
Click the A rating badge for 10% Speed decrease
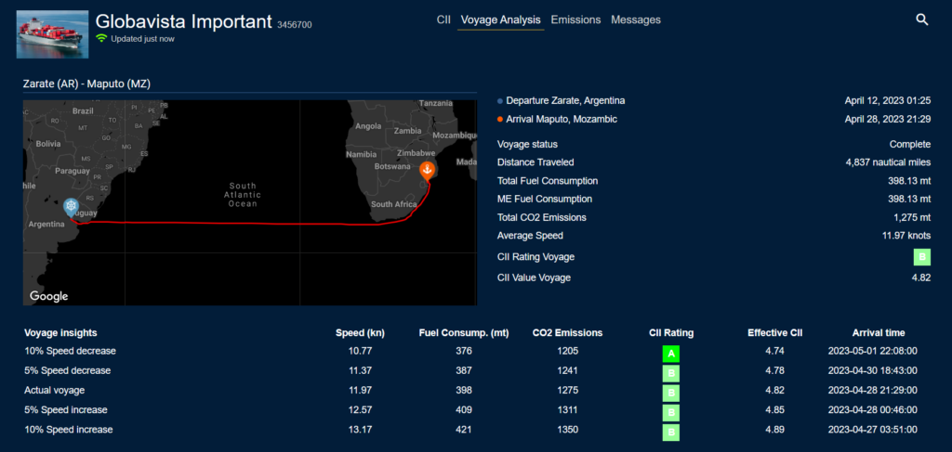click(671, 354)
